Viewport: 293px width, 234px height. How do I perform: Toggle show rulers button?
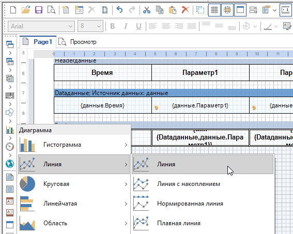point(286,10)
